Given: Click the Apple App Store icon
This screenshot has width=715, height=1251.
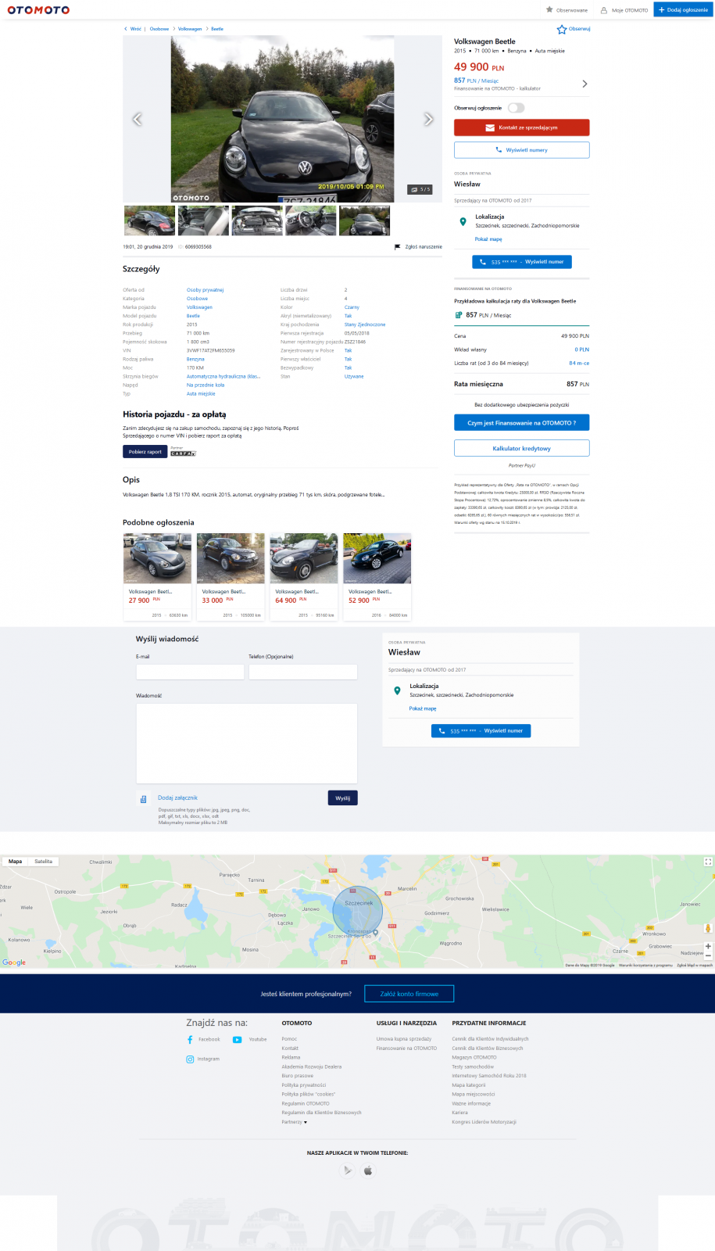Looking at the screenshot, I should pyautogui.click(x=368, y=1170).
